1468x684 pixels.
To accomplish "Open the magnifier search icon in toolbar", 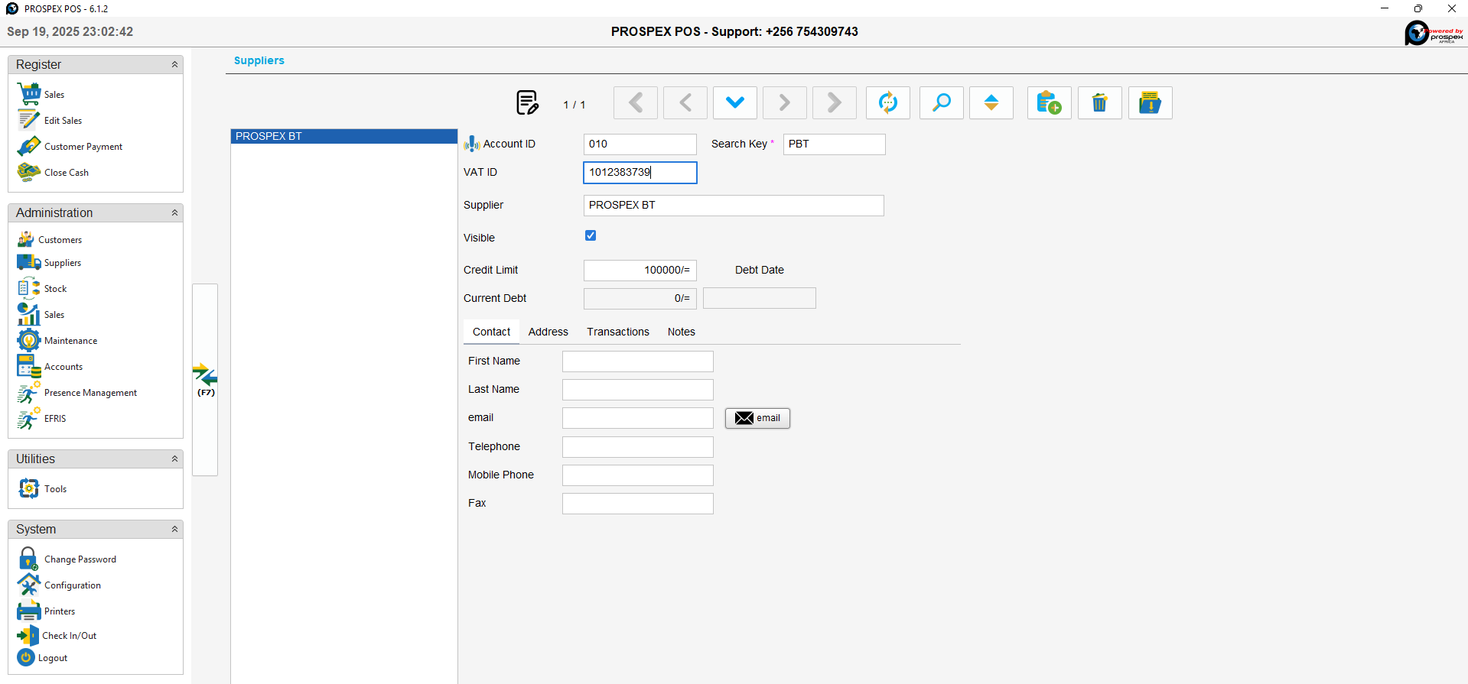I will click(941, 103).
